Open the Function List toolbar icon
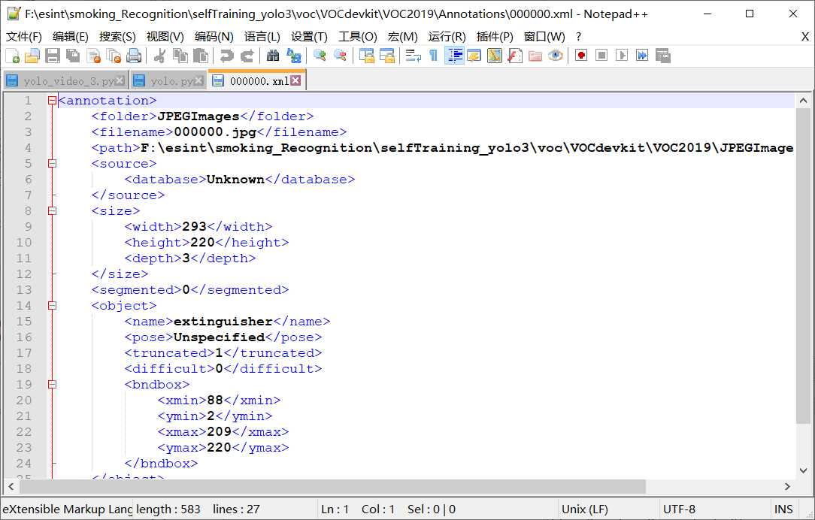The width and height of the screenshot is (815, 520). coord(514,56)
